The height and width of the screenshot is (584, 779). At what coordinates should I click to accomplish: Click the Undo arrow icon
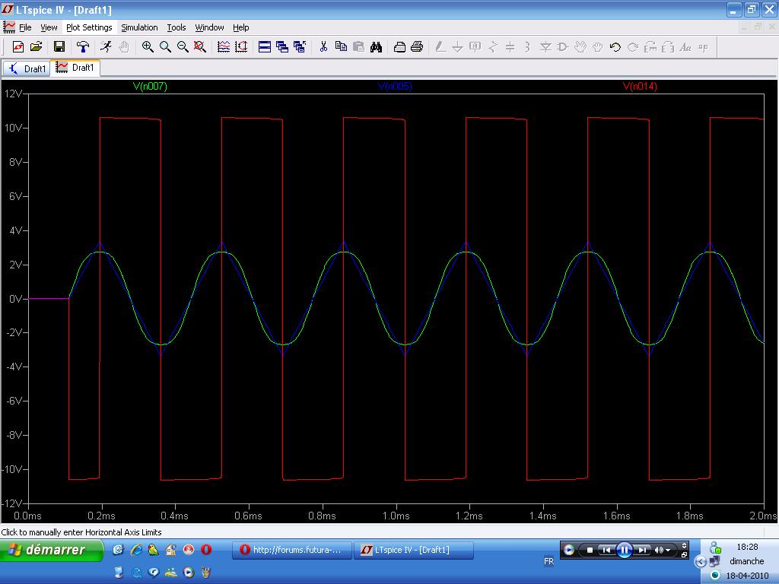click(x=615, y=47)
